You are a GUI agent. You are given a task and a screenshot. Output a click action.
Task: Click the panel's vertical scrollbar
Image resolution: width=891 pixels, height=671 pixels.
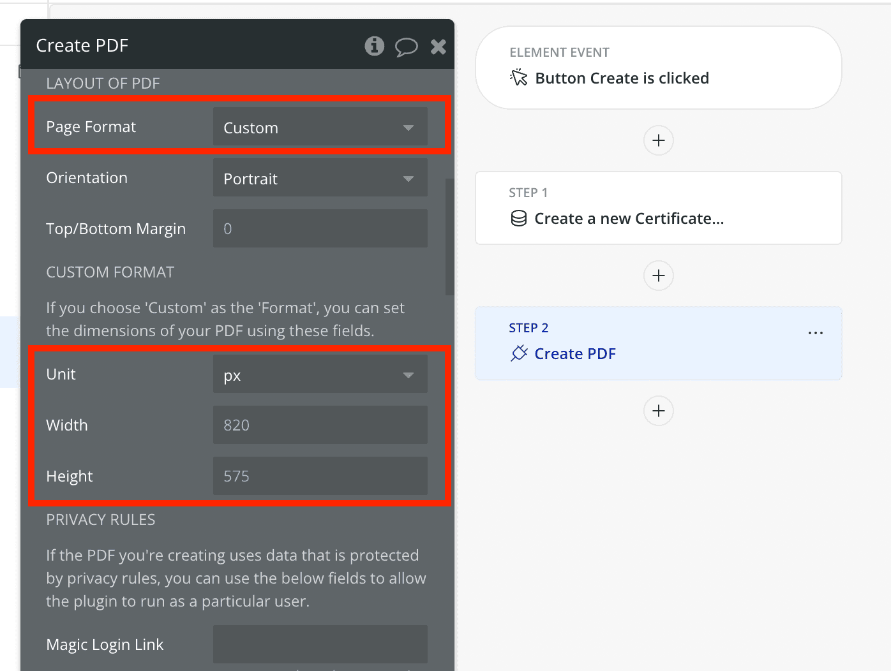coord(449,236)
